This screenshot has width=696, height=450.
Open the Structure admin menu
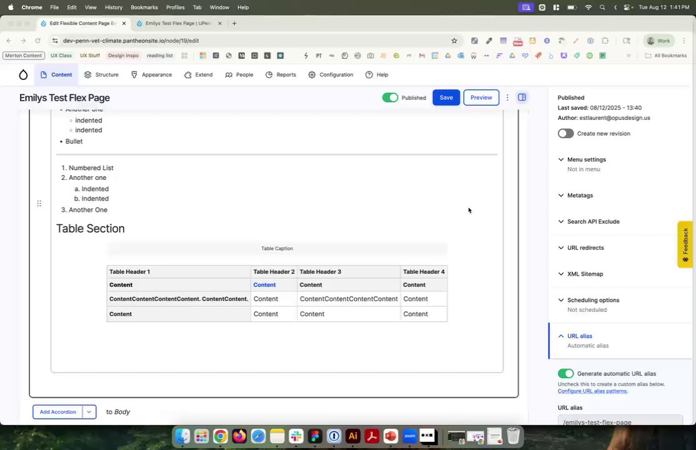click(101, 74)
